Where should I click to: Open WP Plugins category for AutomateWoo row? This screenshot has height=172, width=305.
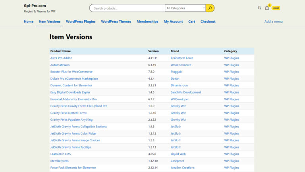(x=232, y=65)
